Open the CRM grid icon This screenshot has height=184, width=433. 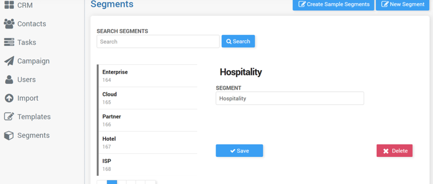9,5
